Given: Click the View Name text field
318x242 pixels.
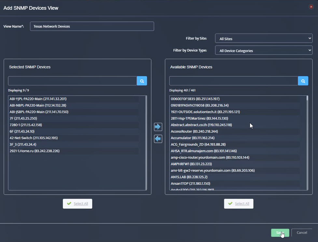Looking at the screenshot, I should pyautogui.click(x=92, y=26).
